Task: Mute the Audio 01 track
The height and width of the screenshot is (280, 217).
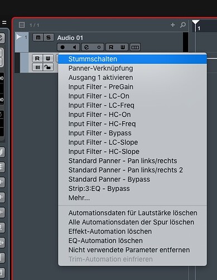Action: click(x=38, y=38)
